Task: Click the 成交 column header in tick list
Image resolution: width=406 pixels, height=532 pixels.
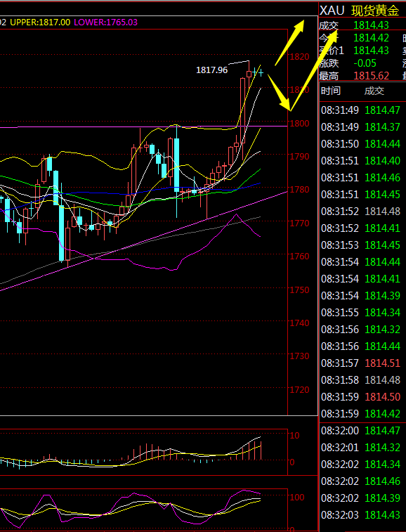Action: tap(374, 91)
